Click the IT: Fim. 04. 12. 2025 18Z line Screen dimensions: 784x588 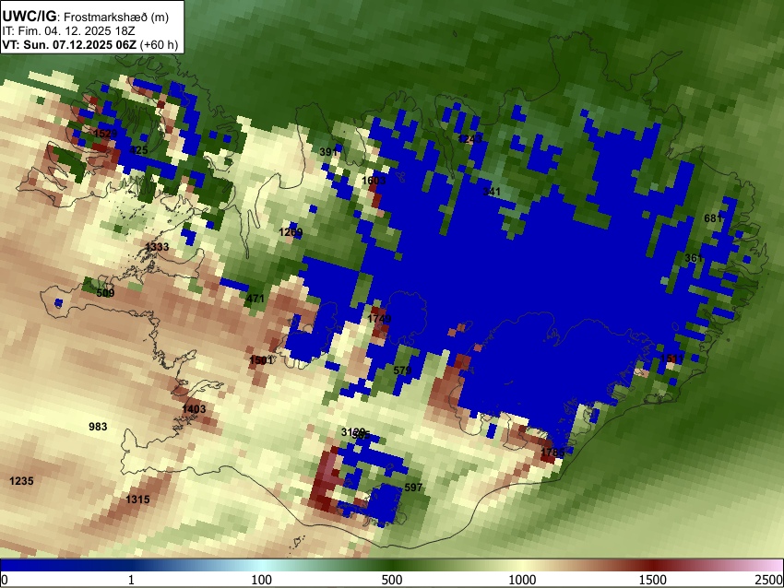click(x=68, y=31)
